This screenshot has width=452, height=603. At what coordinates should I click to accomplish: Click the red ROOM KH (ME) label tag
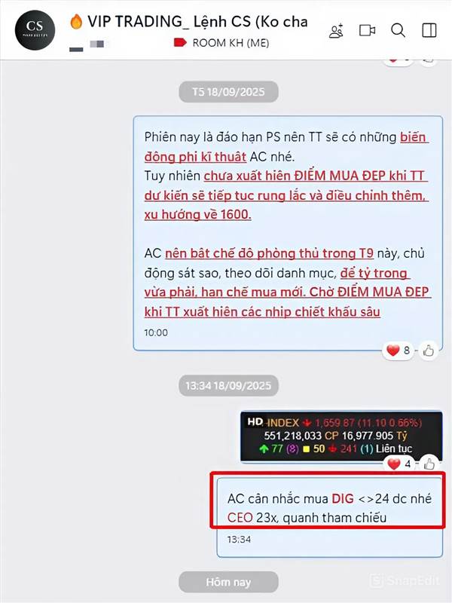click(x=221, y=43)
